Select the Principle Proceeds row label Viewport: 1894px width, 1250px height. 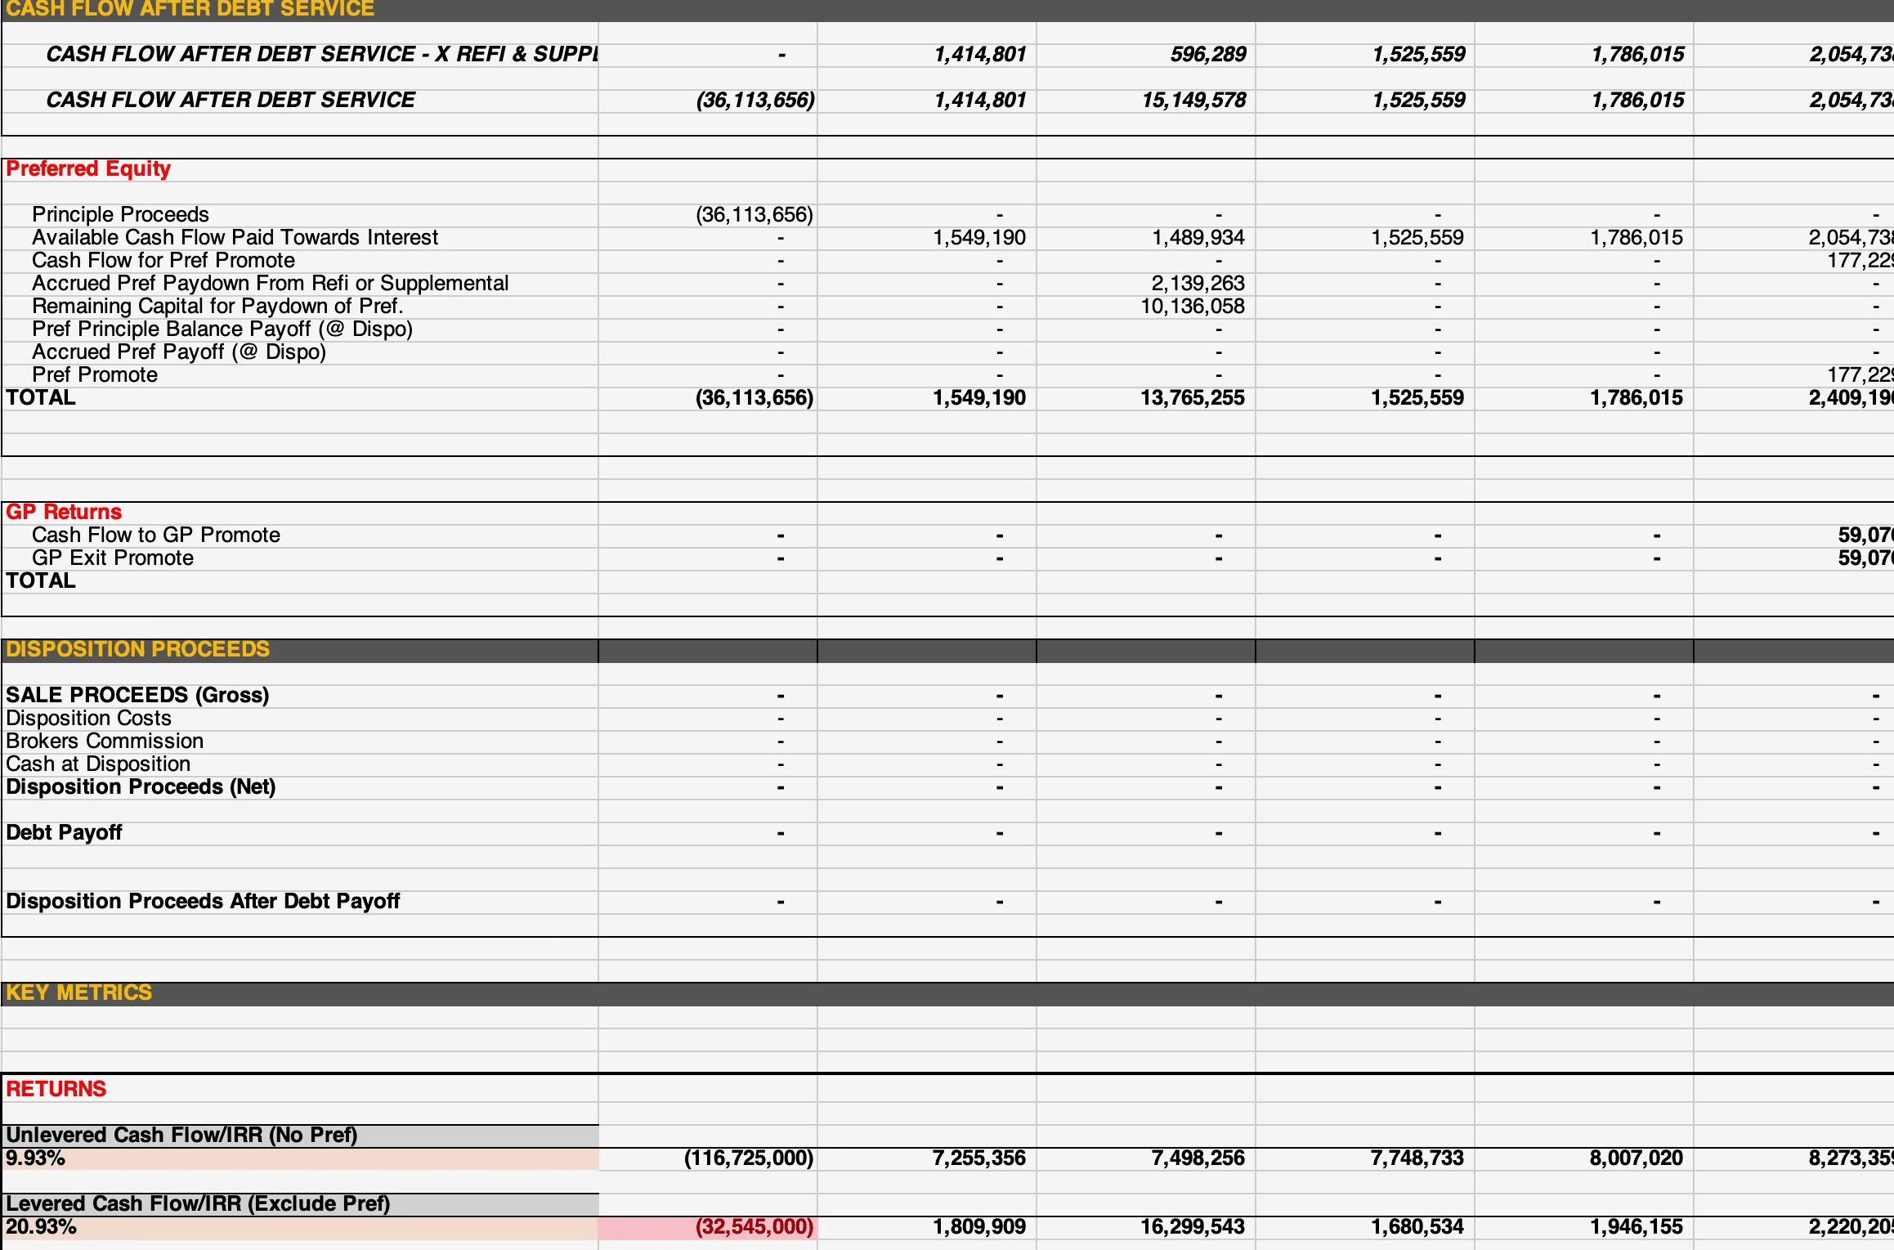tap(120, 214)
